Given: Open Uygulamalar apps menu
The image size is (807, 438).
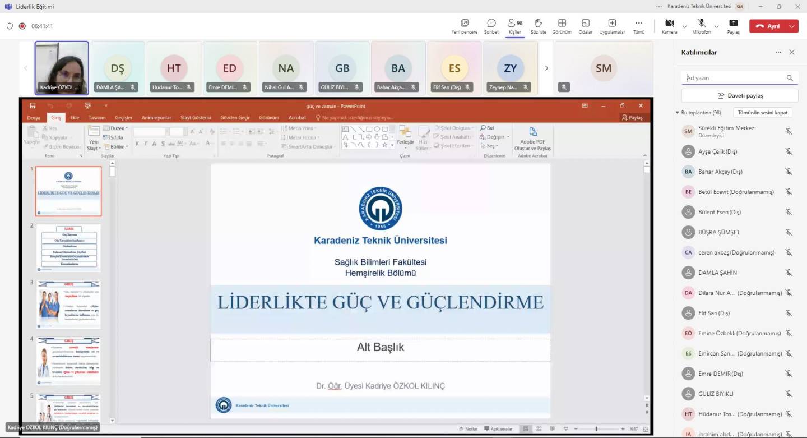Looking at the screenshot, I should 612,26.
